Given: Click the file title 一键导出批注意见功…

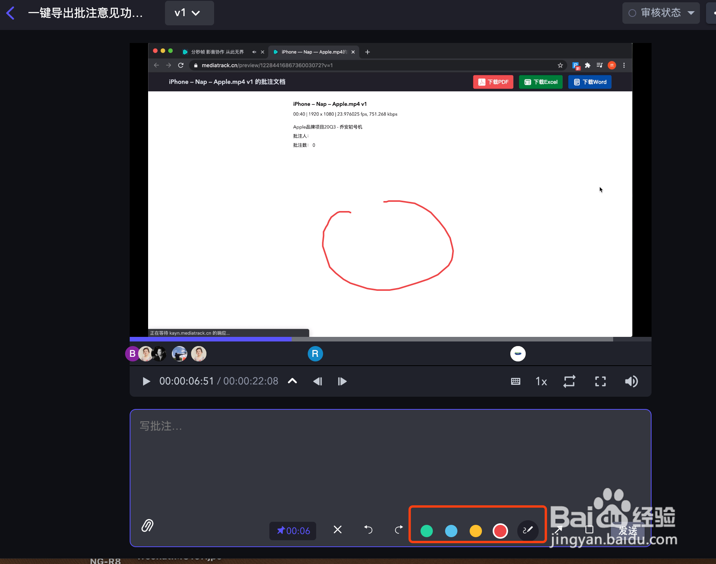Looking at the screenshot, I should [85, 13].
